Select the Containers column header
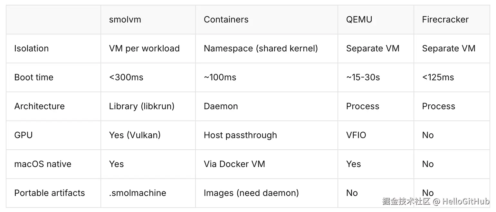The width and height of the screenshot is (496, 212). (226, 20)
